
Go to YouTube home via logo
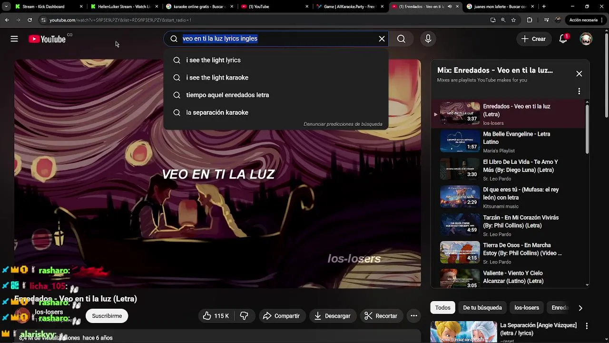pyautogui.click(x=47, y=39)
